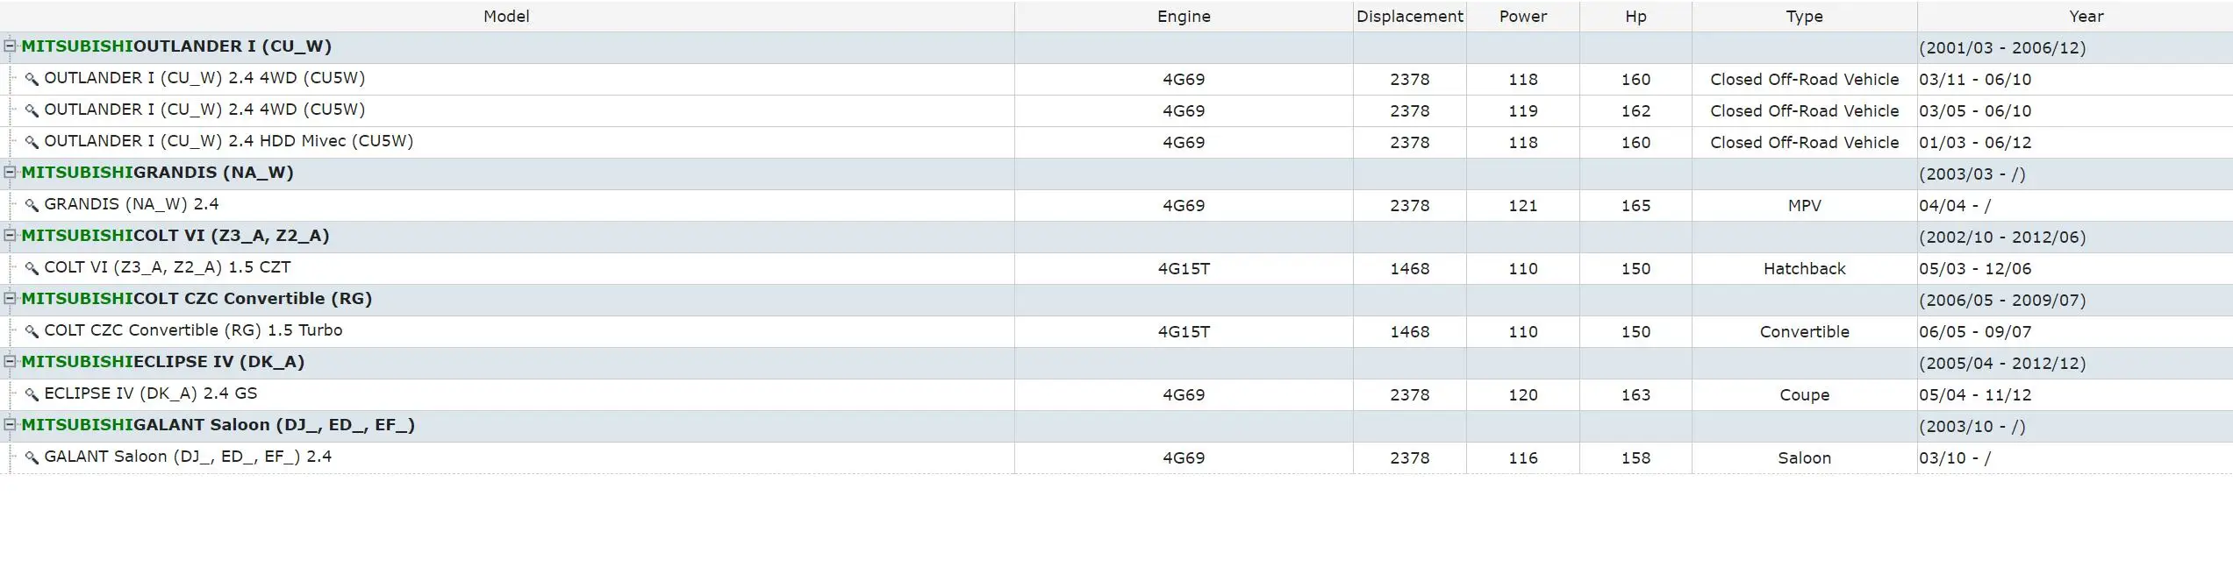Click magnifier icon beside OUTLANDER 2.4 HDD Mivec
The height and width of the screenshot is (567, 2233).
(32, 142)
